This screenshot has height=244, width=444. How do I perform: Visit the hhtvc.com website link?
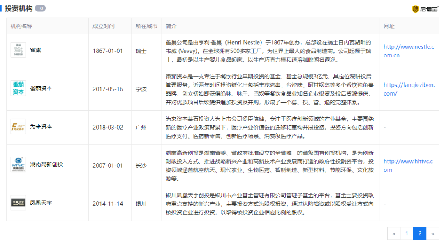[408, 166]
